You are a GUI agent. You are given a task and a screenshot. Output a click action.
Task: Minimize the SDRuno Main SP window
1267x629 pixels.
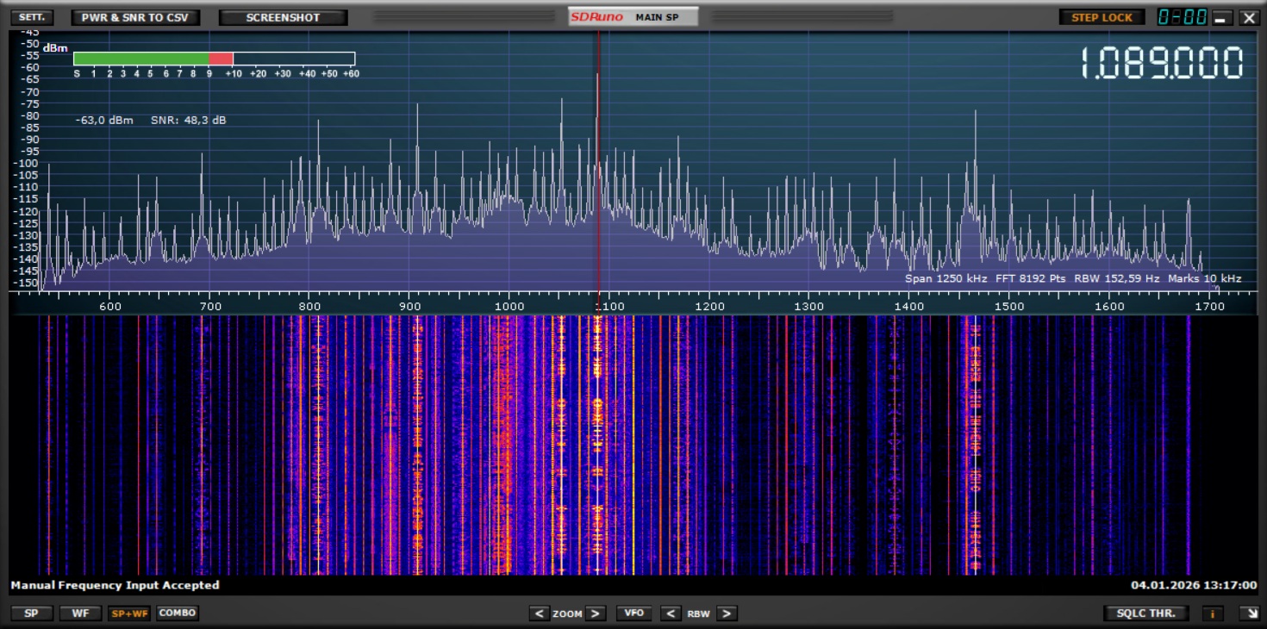point(1222,17)
